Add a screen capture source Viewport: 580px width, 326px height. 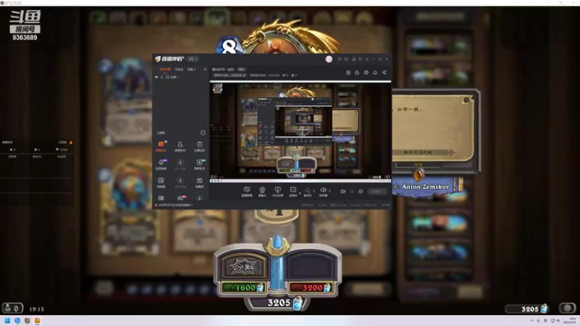246,191
